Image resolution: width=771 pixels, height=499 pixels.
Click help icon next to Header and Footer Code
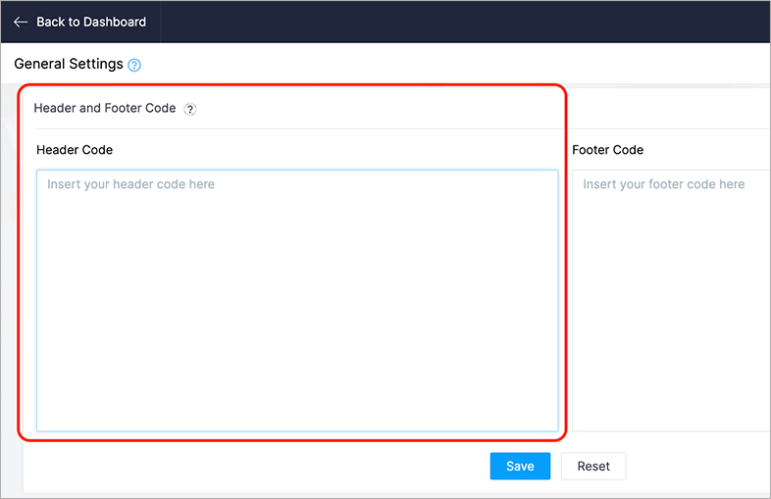click(x=190, y=110)
